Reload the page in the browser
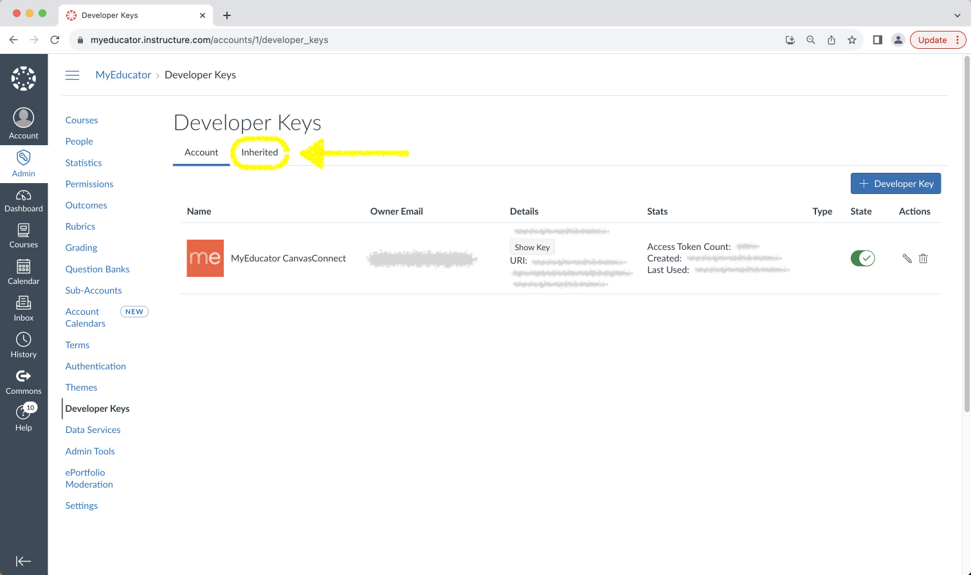Screen dimensions: 971x575 point(55,40)
